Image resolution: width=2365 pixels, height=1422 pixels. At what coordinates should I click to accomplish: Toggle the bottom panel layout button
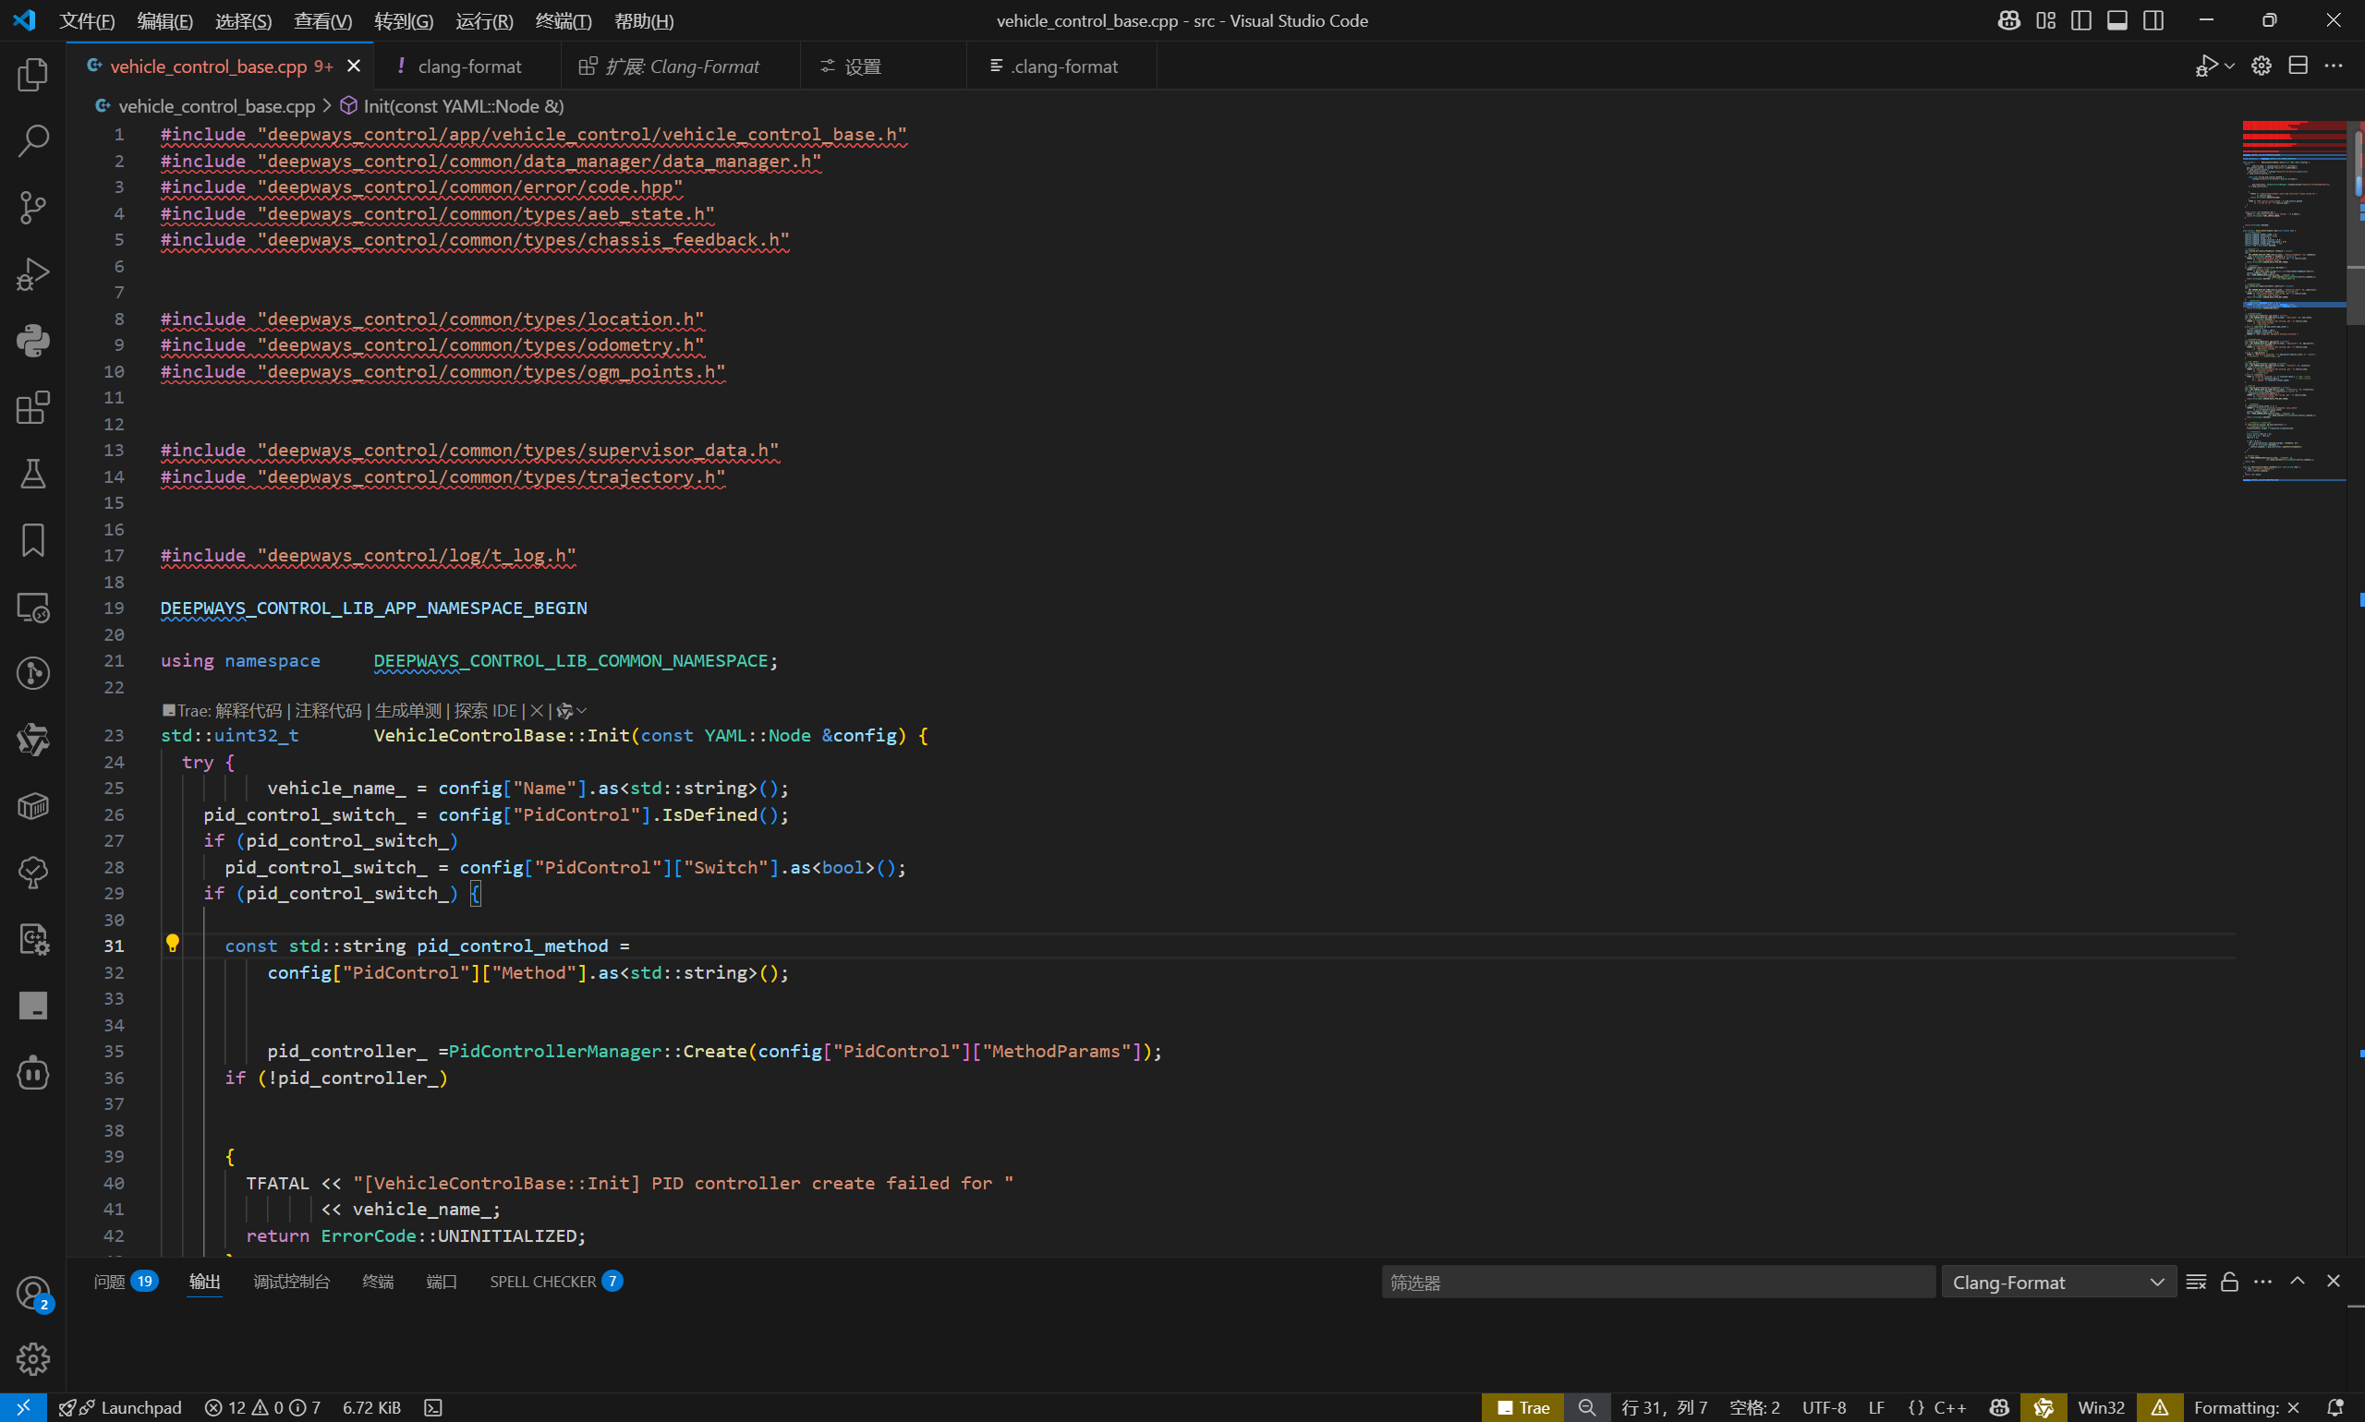2116,20
